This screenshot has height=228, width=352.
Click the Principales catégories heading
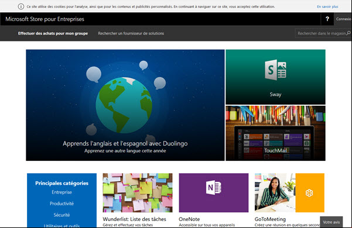point(61,183)
